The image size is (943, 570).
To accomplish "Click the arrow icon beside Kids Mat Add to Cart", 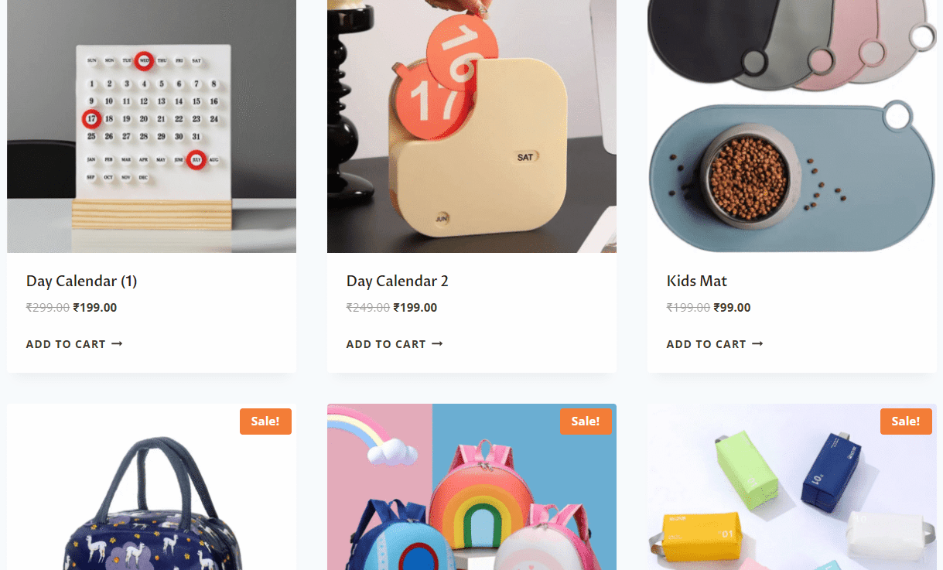I will 757,344.
